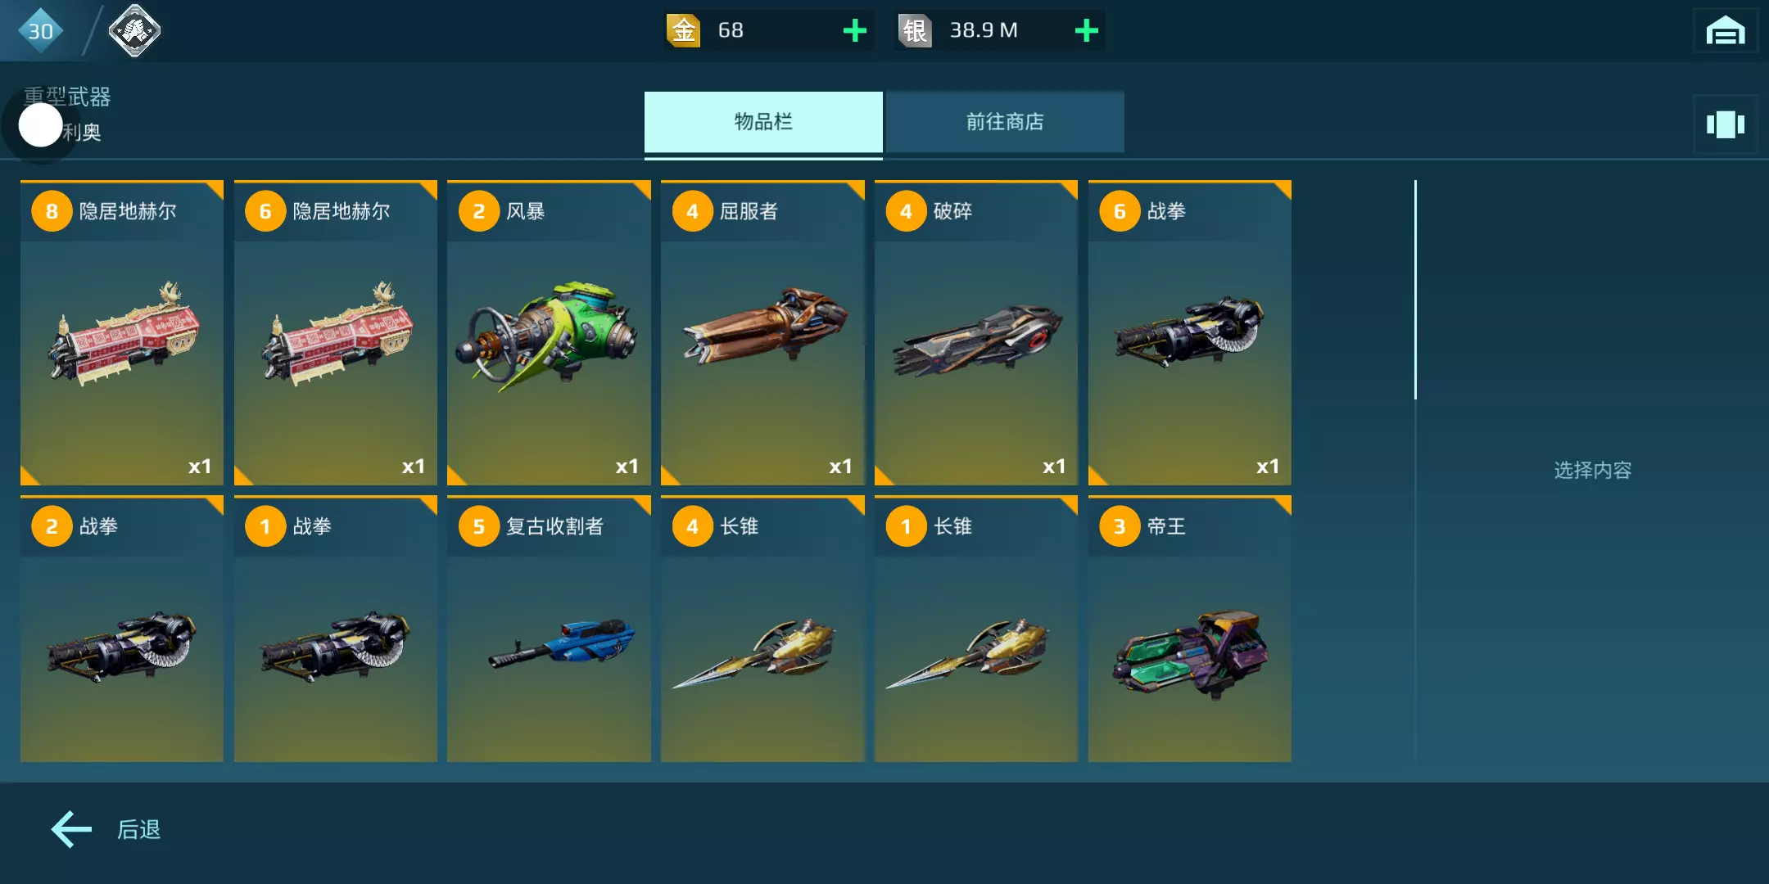Screen dimensions: 1769x884
Task: Select the level 8 隐居地赫尔 weapon card
Action: coord(122,332)
